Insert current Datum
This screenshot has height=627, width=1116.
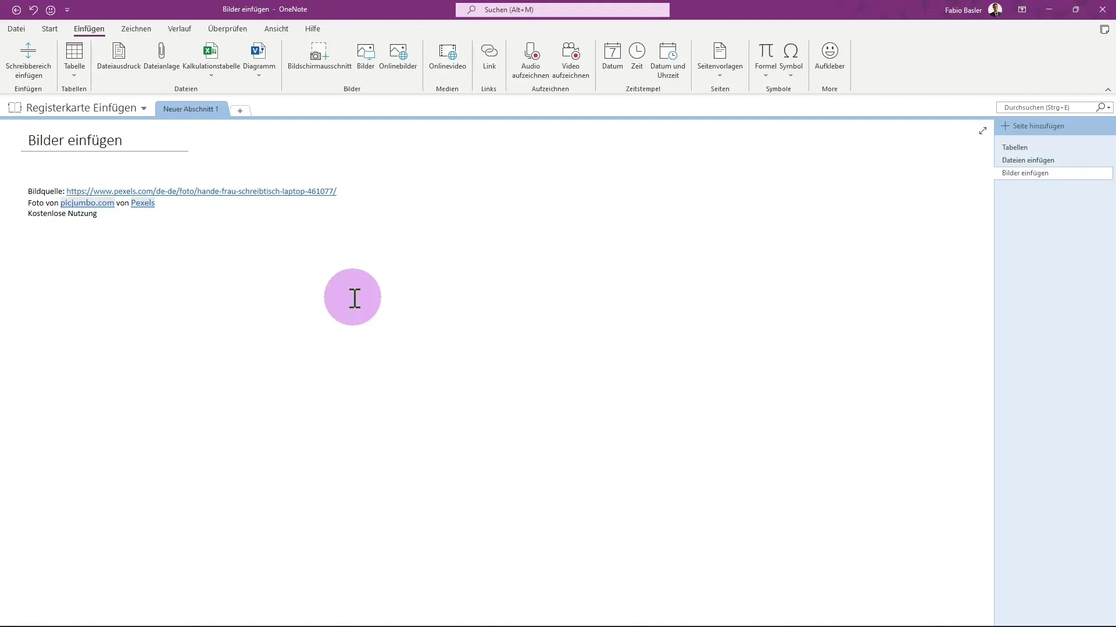click(613, 56)
